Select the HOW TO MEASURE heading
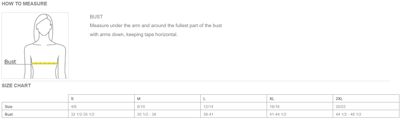 point(24,4)
